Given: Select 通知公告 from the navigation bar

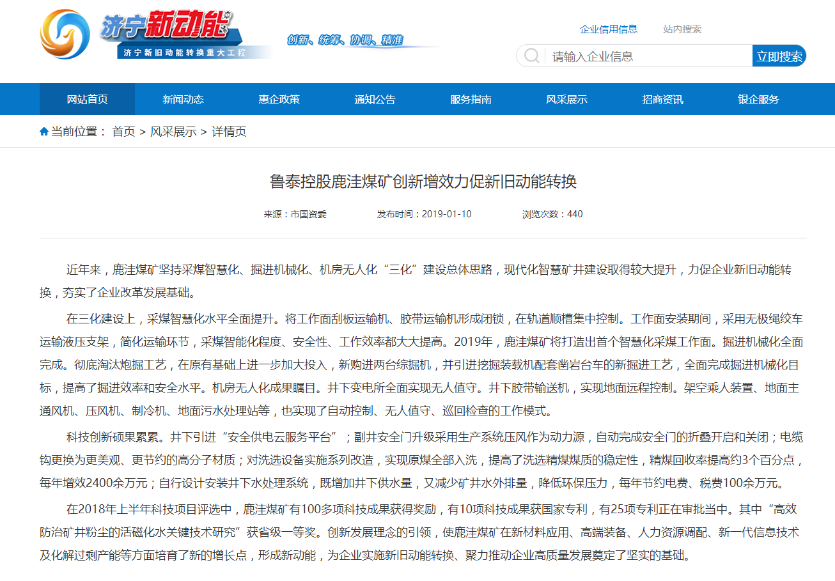Looking at the screenshot, I should coord(375,99).
